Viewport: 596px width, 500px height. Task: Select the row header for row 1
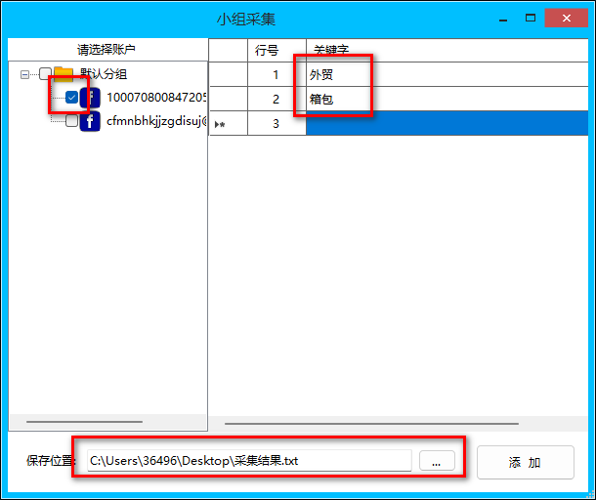pos(228,74)
